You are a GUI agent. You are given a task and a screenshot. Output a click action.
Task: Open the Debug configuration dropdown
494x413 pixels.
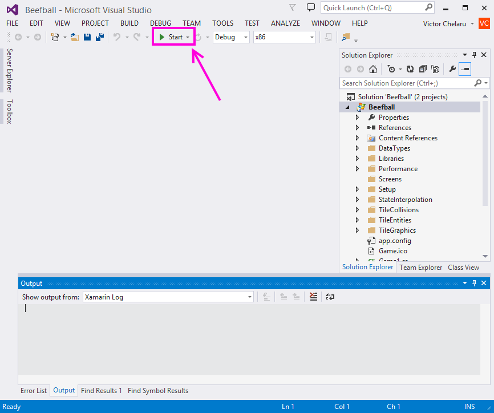231,37
